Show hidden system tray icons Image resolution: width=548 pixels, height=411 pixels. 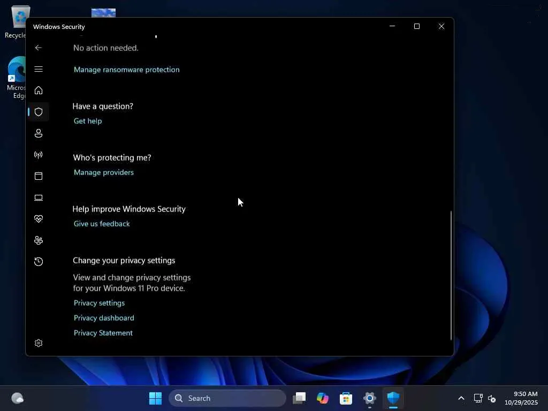point(461,398)
